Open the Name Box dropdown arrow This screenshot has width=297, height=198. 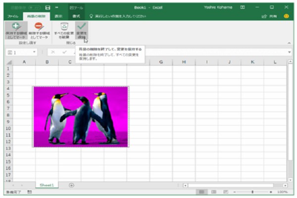click(34, 52)
